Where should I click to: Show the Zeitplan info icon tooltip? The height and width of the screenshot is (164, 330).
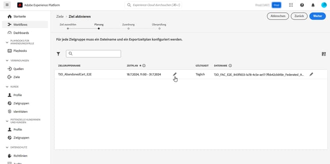144,66
